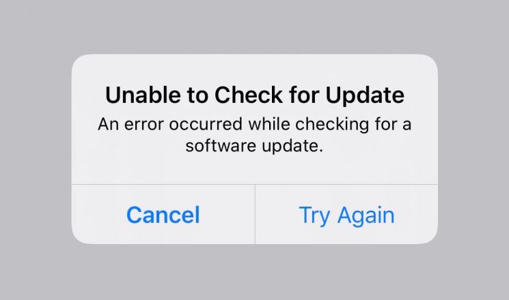509x300 pixels.
Task: Tap Try Again to retry update check
Action: click(x=346, y=215)
